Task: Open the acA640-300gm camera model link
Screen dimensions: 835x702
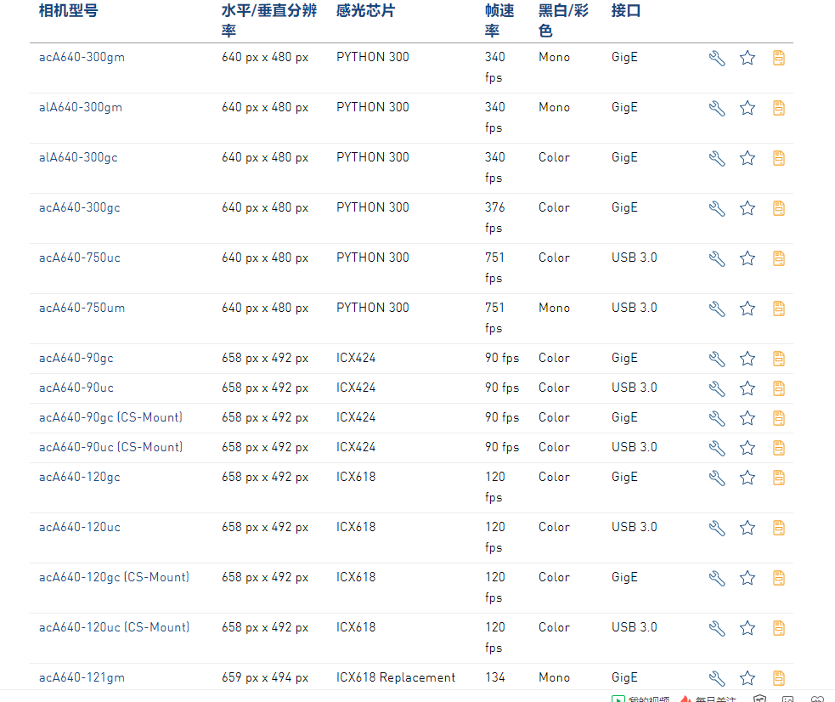Action: 82,57
